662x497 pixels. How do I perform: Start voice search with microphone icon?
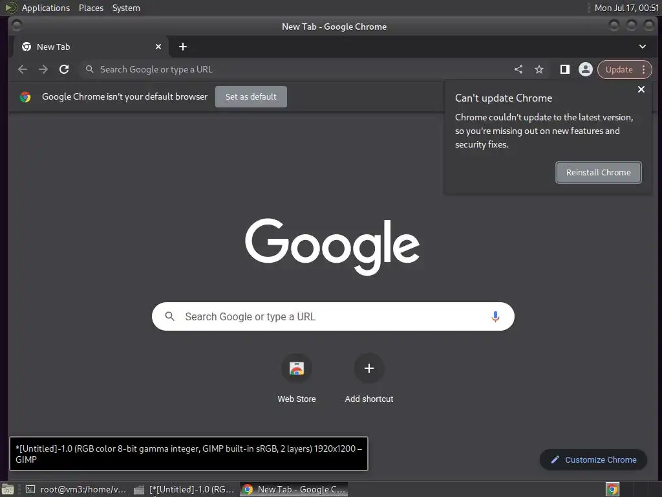pos(495,316)
